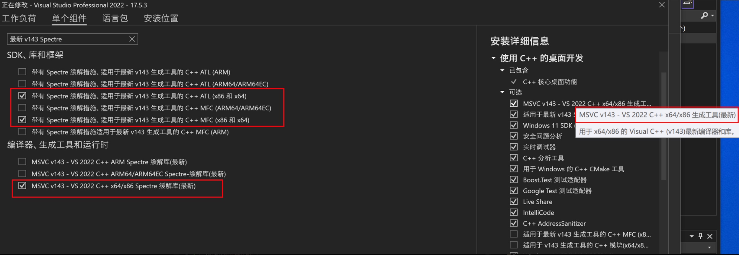Check MSVC v143 C++ ARM Spectre 缓解库 checkbox
Screen dimensions: 739x255
[x=22, y=162]
